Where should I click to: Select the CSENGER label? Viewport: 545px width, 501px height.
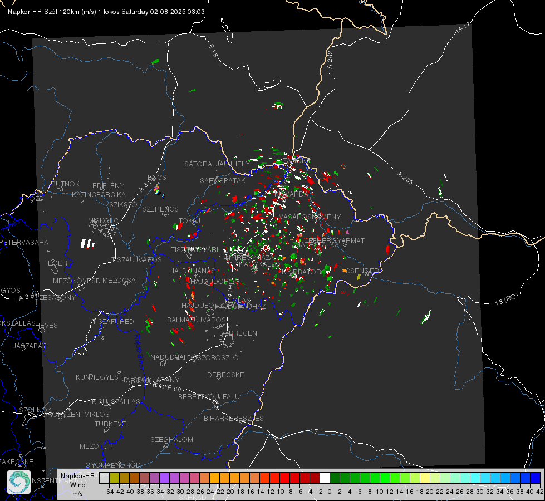[x=362, y=271]
